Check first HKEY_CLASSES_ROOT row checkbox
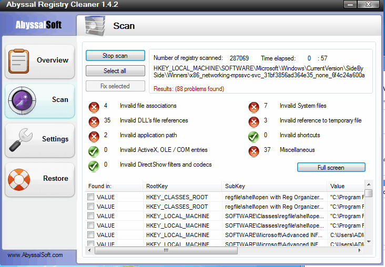This screenshot has width=385, height=267. [90, 197]
